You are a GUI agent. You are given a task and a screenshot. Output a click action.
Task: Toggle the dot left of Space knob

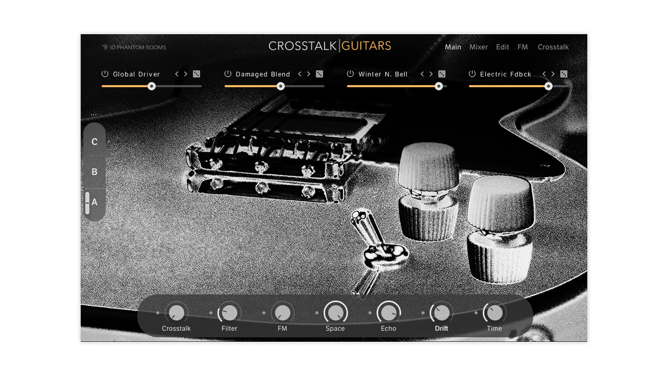tap(317, 313)
